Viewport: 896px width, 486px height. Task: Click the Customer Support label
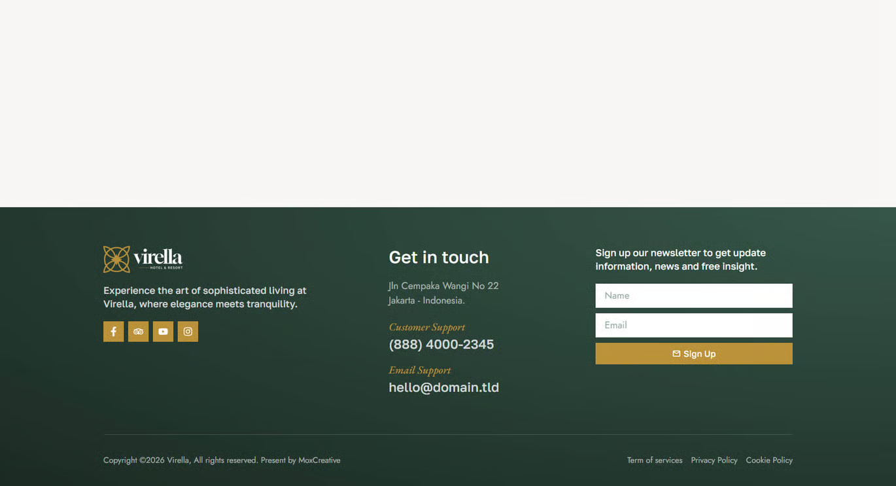pos(426,328)
